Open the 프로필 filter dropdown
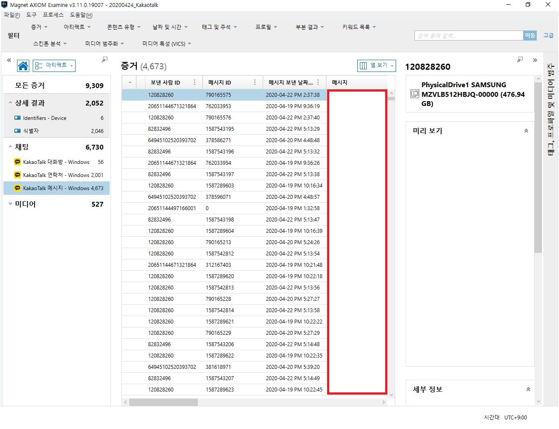559x429 pixels. (x=266, y=27)
